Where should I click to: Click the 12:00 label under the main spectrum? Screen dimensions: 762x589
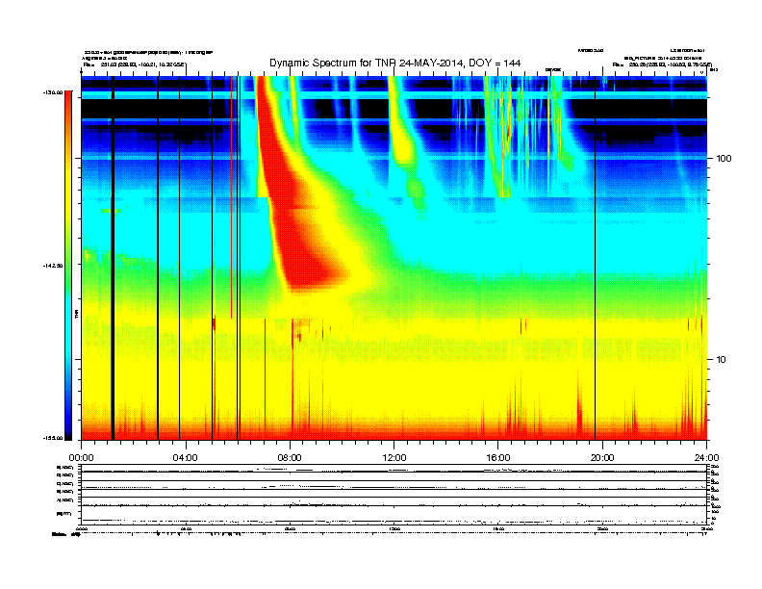[394, 458]
